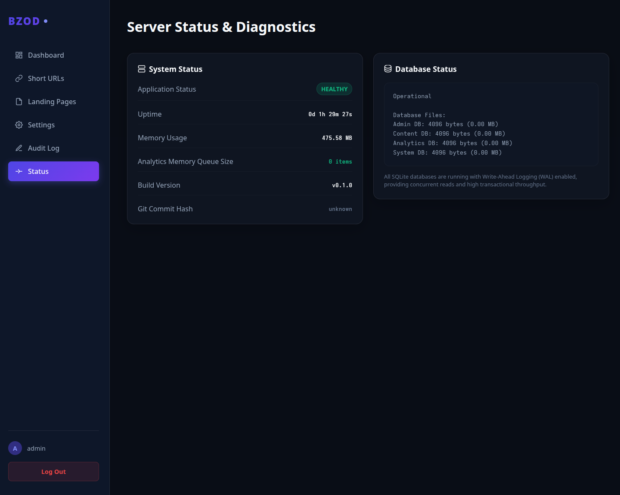620x495 pixels.
Task: Click the Server Status & Diagnostics title
Action: (x=221, y=27)
